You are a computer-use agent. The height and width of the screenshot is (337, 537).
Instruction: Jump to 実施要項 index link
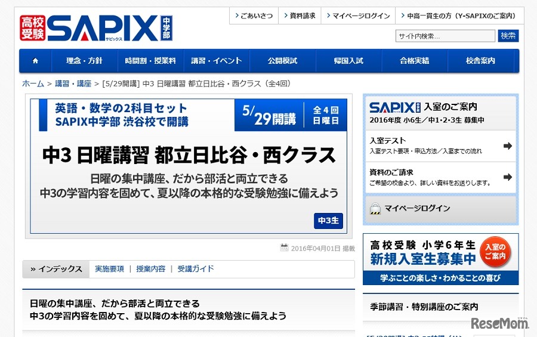coord(110,269)
